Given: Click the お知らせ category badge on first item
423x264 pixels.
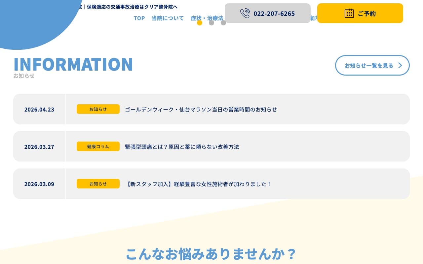Looking at the screenshot, I should click(x=98, y=109).
